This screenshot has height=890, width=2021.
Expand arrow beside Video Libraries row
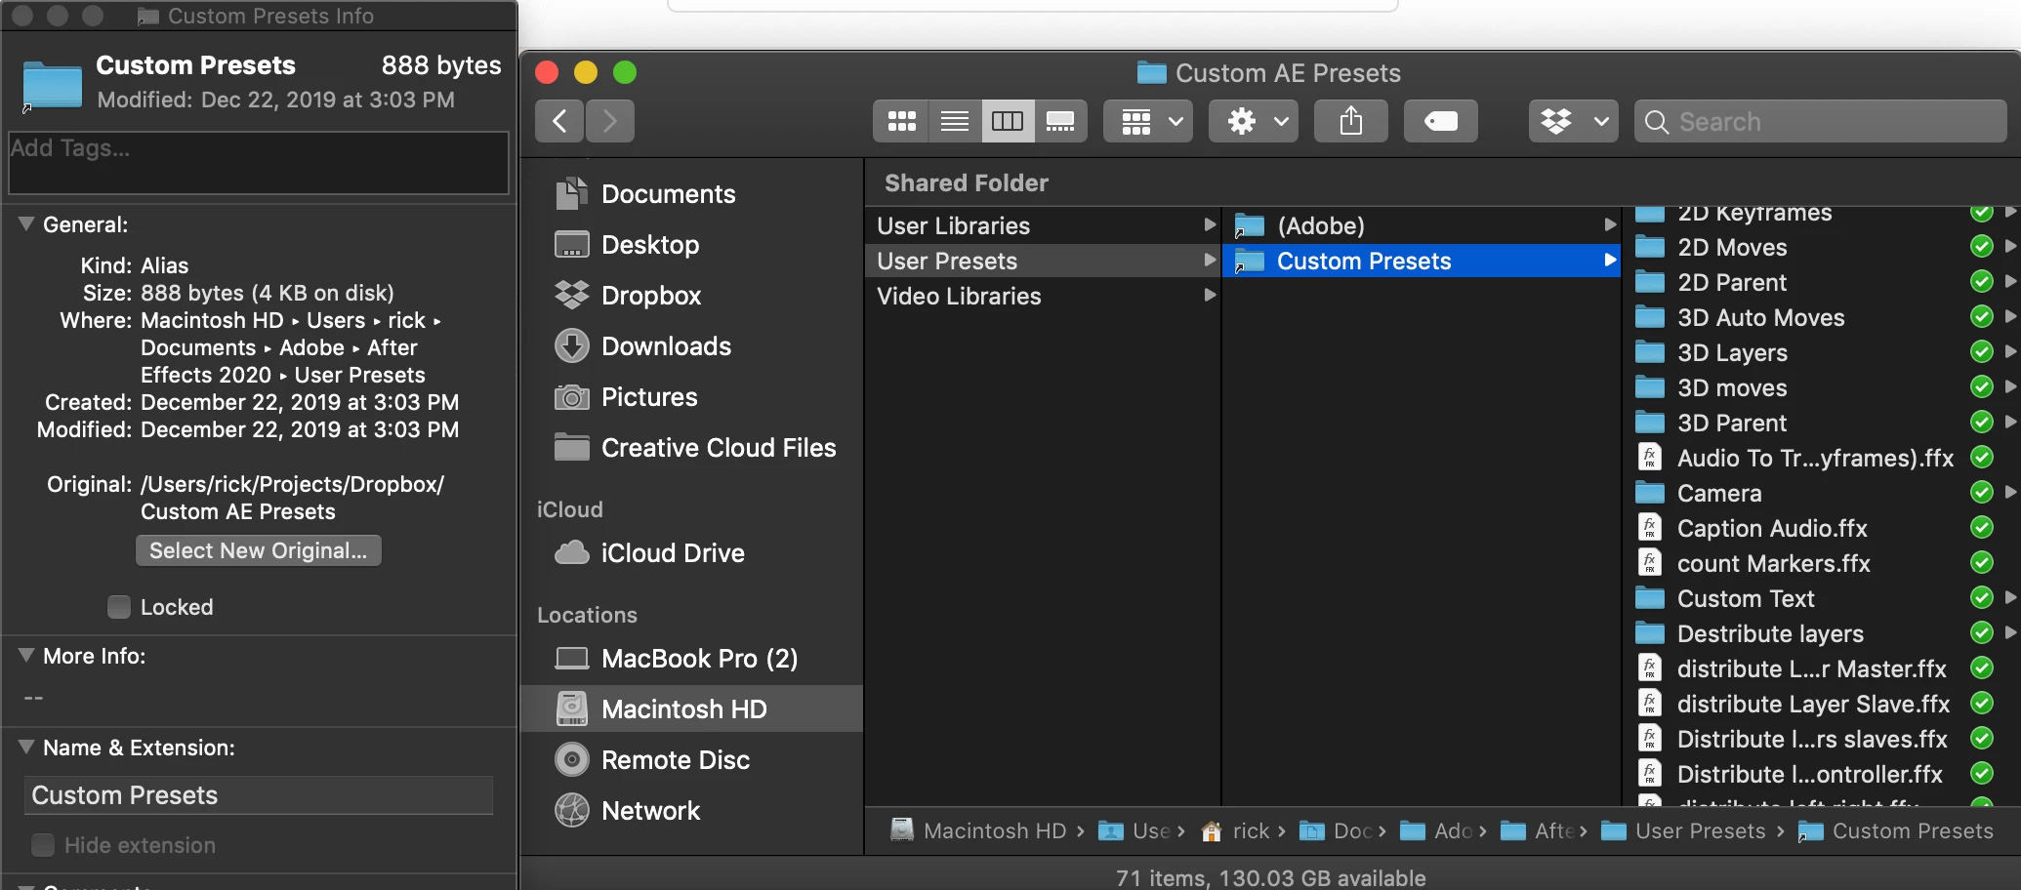[x=1210, y=295]
